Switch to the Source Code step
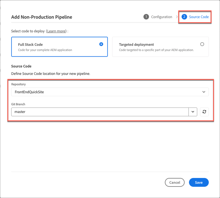The height and width of the screenshot is (198, 220). tap(199, 17)
